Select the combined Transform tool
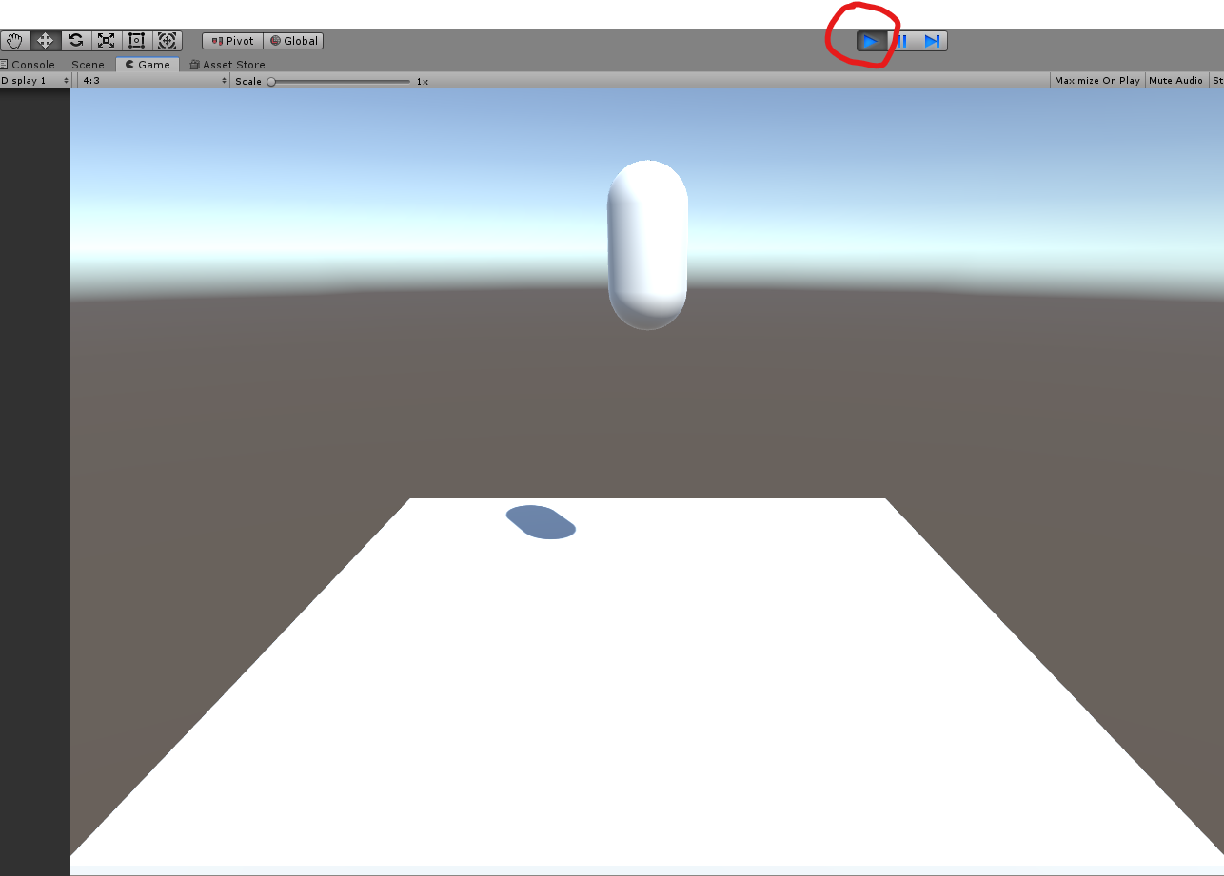The height and width of the screenshot is (876, 1224). click(x=168, y=41)
